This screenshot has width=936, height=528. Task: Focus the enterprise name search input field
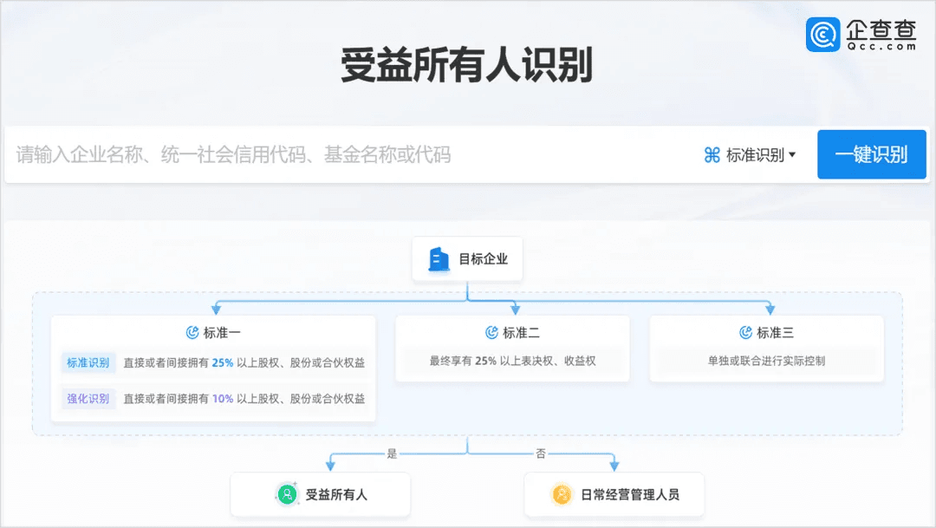(352, 154)
